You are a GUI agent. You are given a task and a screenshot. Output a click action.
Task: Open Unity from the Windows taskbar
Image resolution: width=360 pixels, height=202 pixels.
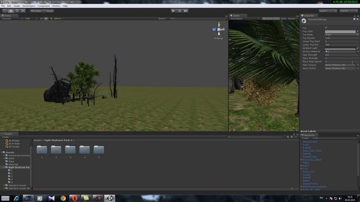click(x=110, y=198)
